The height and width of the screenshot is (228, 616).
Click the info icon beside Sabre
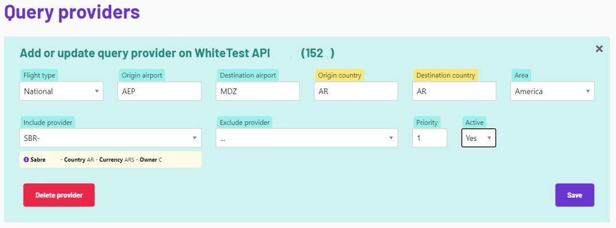point(26,160)
